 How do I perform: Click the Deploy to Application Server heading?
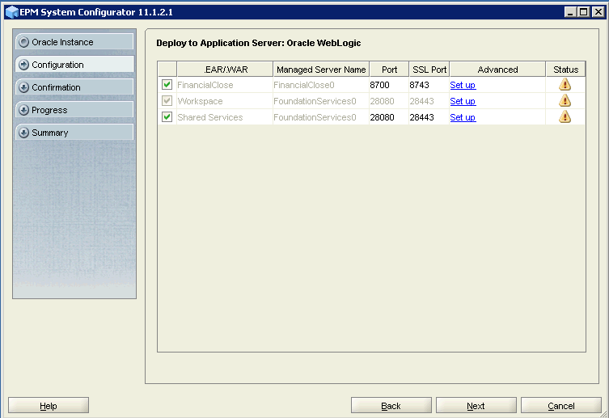click(259, 43)
